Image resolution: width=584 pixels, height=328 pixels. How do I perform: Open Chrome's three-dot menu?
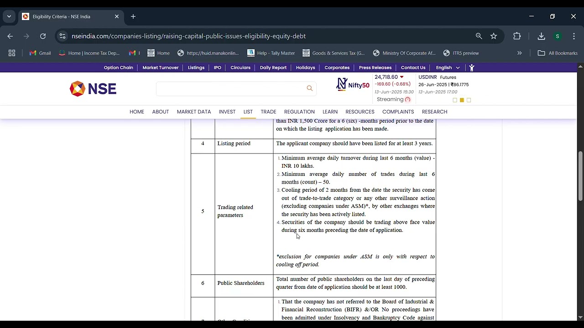[x=574, y=36]
